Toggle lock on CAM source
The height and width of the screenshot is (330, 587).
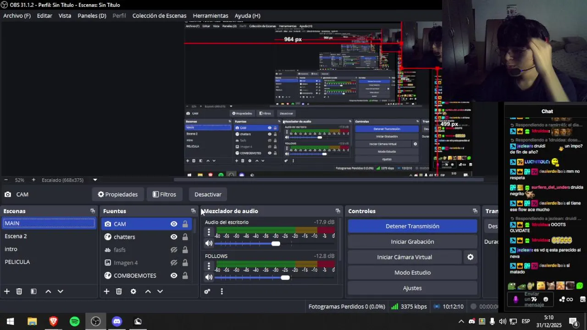(x=185, y=224)
